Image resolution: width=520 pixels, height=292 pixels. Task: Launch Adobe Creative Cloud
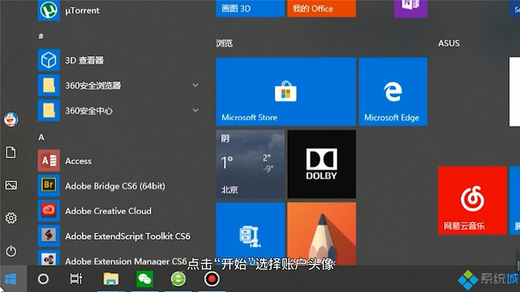pos(118,211)
